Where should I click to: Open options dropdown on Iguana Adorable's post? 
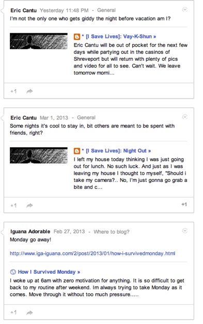point(185,231)
